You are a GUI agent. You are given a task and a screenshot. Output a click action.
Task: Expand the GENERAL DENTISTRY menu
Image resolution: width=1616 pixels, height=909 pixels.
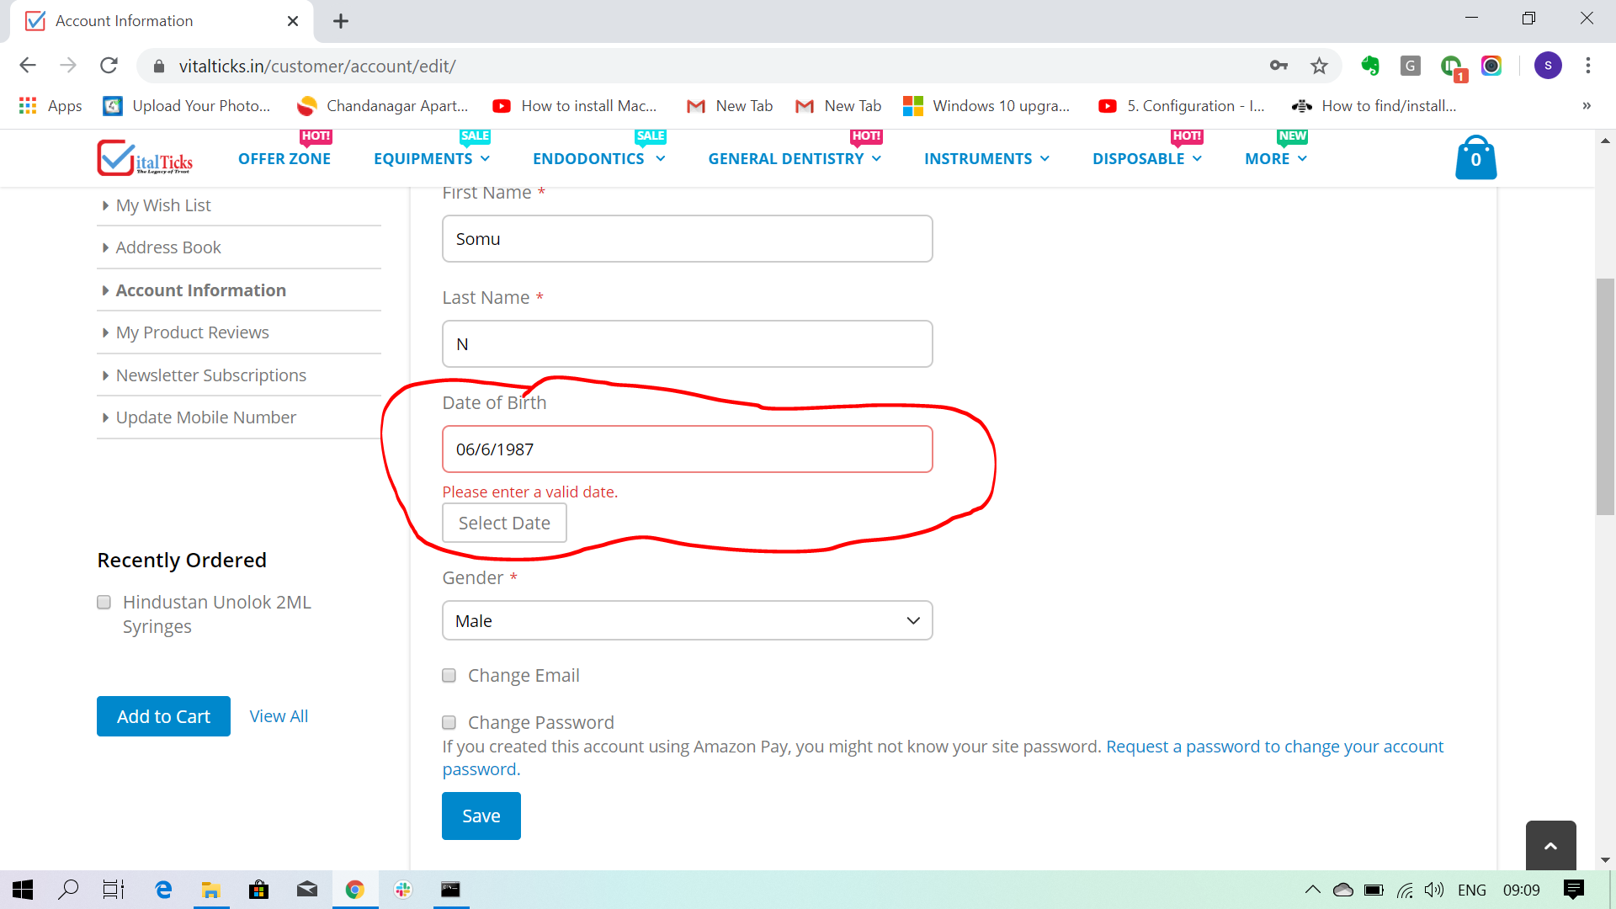pyautogui.click(x=792, y=158)
